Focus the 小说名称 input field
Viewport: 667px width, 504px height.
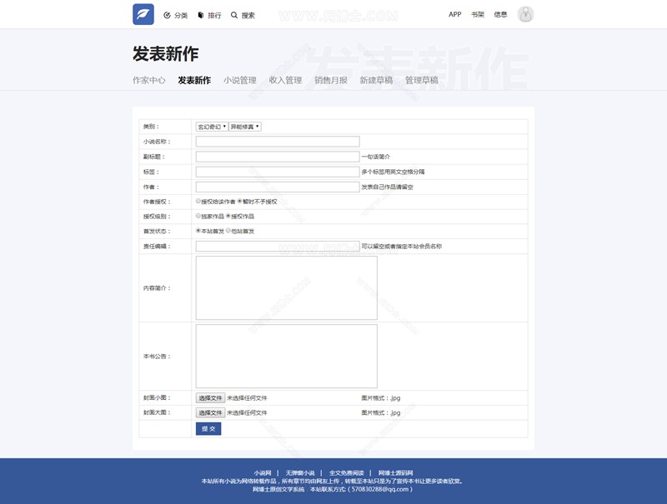[x=278, y=142]
